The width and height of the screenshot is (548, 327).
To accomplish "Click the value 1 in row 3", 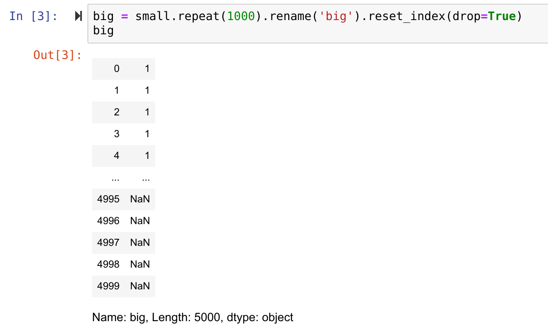I will point(147,134).
